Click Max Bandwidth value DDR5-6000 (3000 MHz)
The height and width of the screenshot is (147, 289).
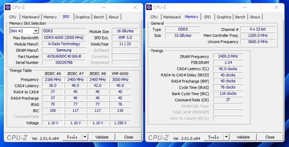(64, 38)
